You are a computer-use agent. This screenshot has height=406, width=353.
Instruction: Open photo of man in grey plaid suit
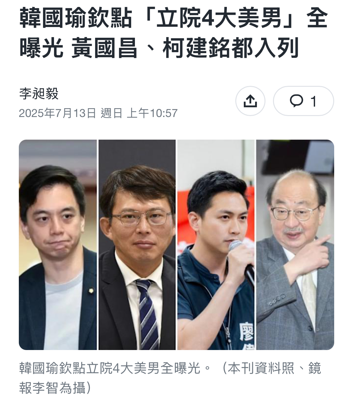(x=295, y=245)
